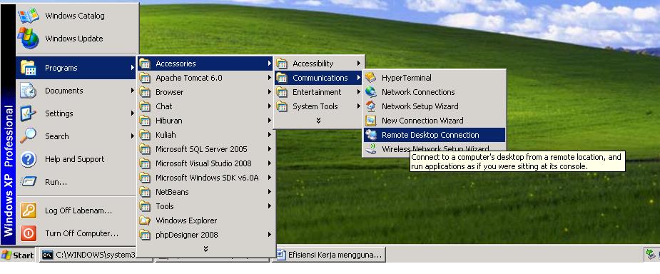Viewport: 660px width, 274px height.
Task: Select Communications in Accessories menu
Action: click(x=319, y=78)
